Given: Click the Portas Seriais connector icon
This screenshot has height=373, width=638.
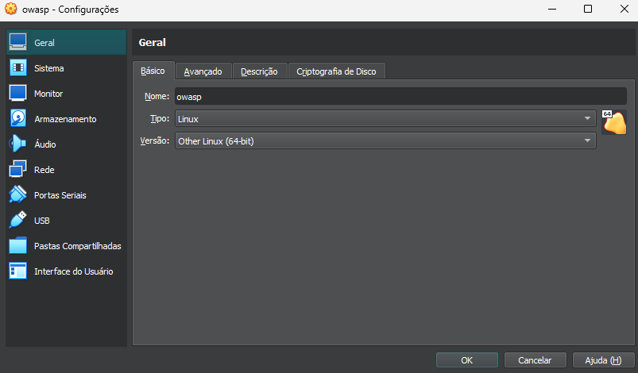Looking at the screenshot, I should point(18,194).
